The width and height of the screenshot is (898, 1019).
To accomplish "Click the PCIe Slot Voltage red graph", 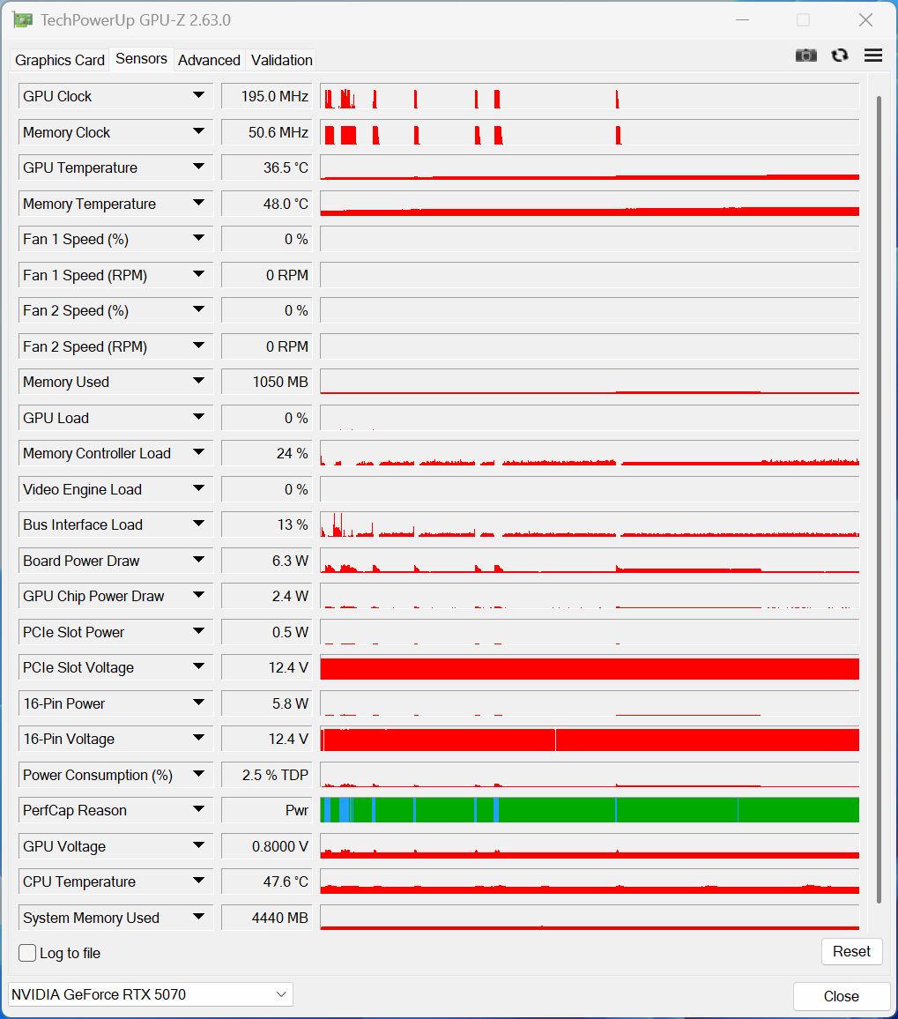I will coord(590,668).
